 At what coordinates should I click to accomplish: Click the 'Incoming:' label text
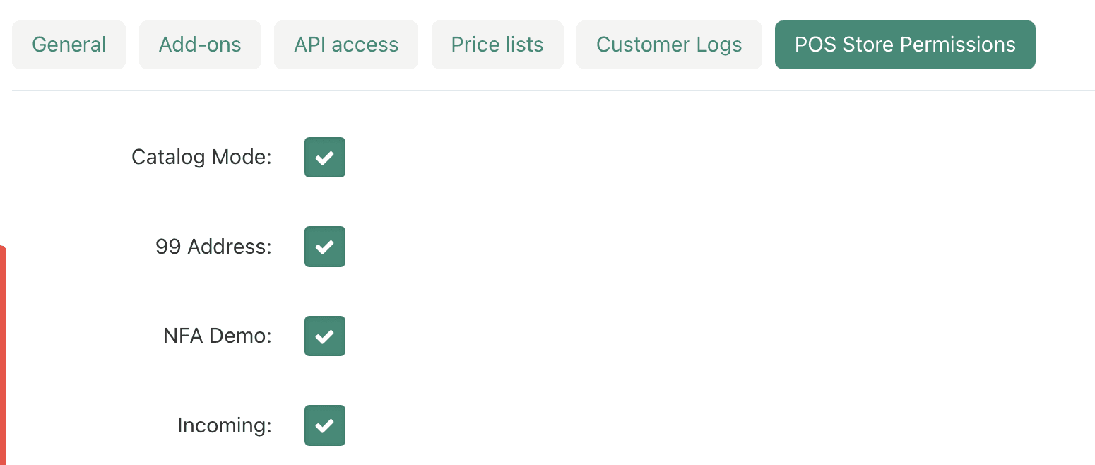tap(225, 425)
